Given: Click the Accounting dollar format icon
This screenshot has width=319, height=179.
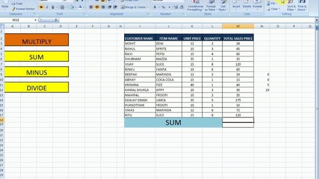Looking at the screenshot, I should pyautogui.click(x=155, y=7).
